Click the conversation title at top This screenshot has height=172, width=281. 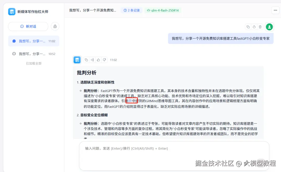pos(93,10)
